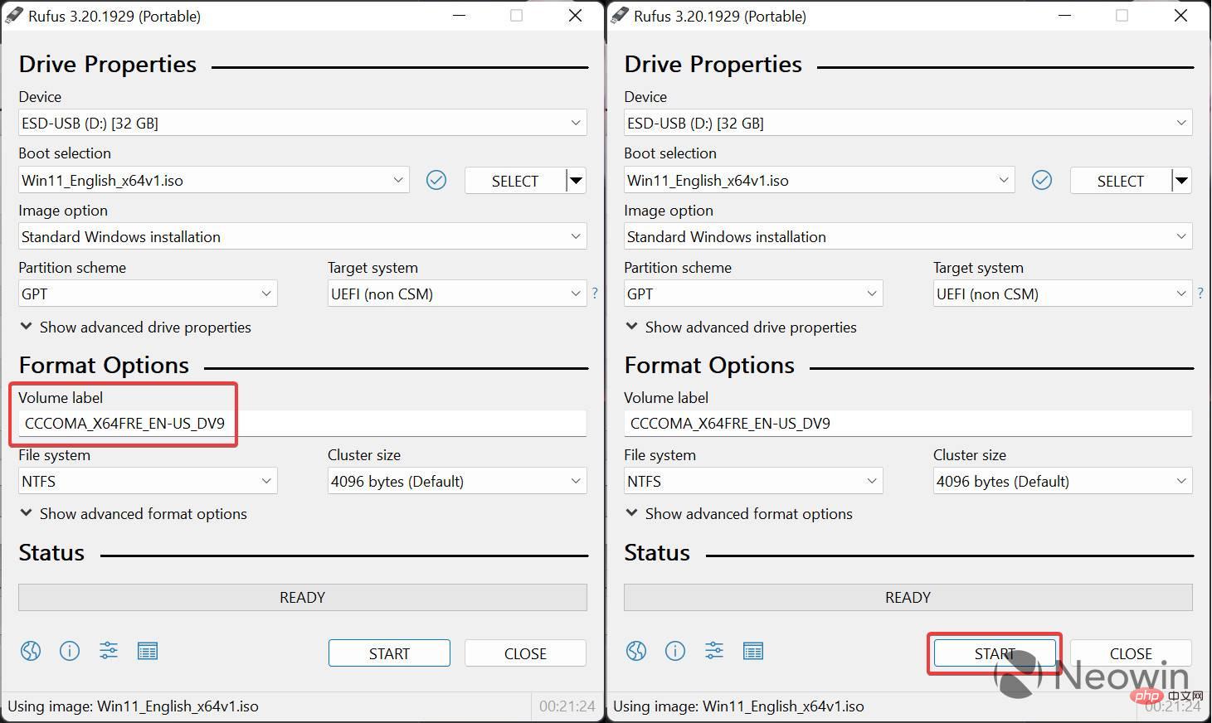Open Cluster size dropdown in left window
This screenshot has width=1212, height=723.
pyautogui.click(x=457, y=481)
